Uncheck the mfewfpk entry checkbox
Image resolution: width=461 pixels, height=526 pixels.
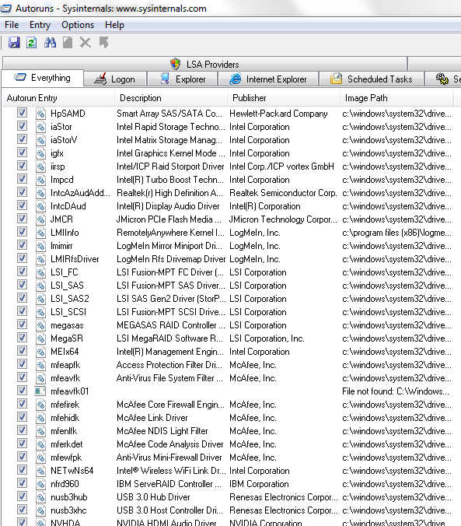(x=22, y=456)
